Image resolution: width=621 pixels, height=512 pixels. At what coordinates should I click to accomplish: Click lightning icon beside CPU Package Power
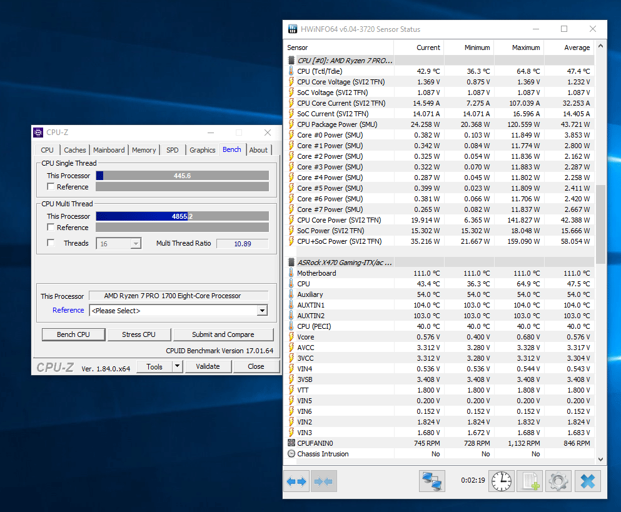pos(291,124)
